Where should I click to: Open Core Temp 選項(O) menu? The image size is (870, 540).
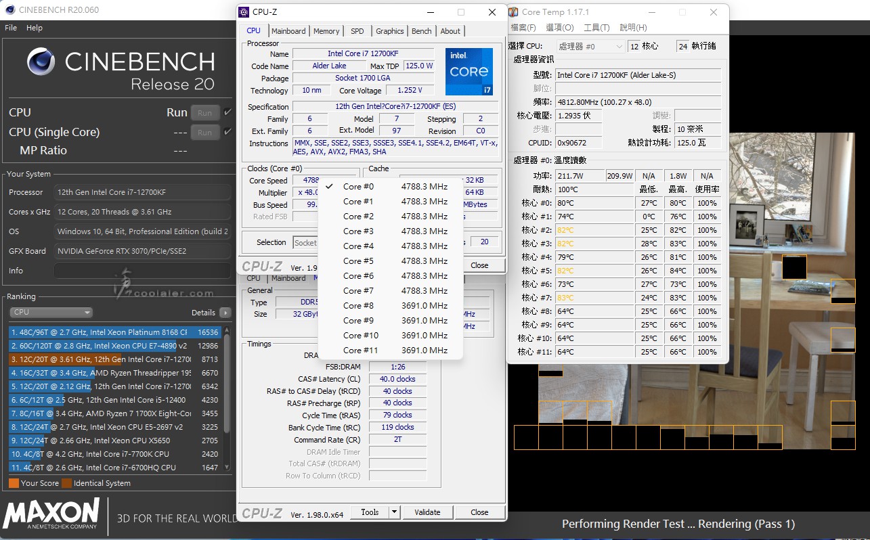[560, 28]
